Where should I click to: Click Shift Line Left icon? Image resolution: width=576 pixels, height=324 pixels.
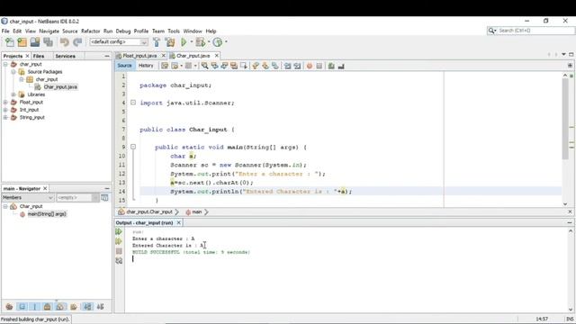(x=288, y=66)
